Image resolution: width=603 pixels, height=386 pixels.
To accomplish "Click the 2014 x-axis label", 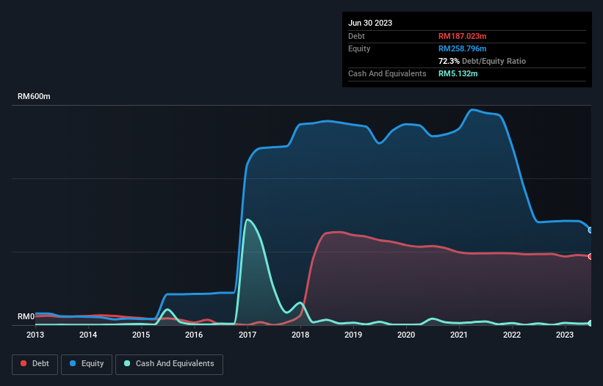I will click(88, 335).
